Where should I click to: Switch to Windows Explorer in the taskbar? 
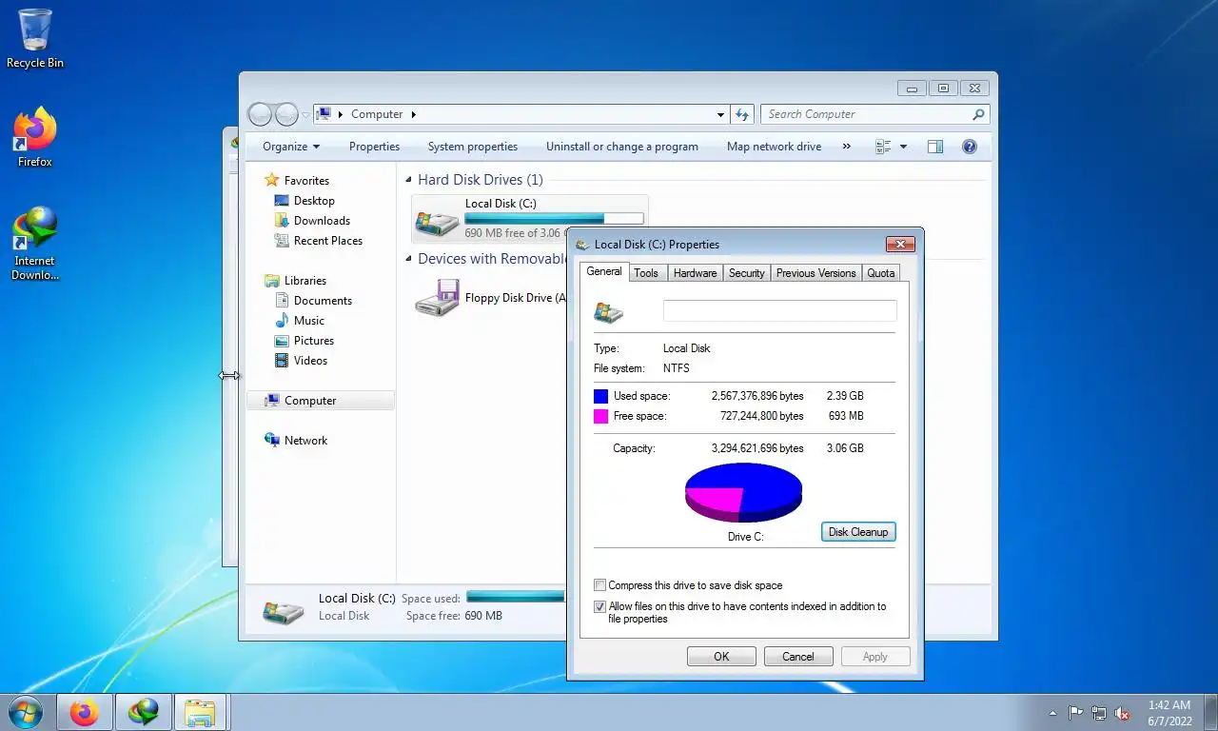click(201, 712)
